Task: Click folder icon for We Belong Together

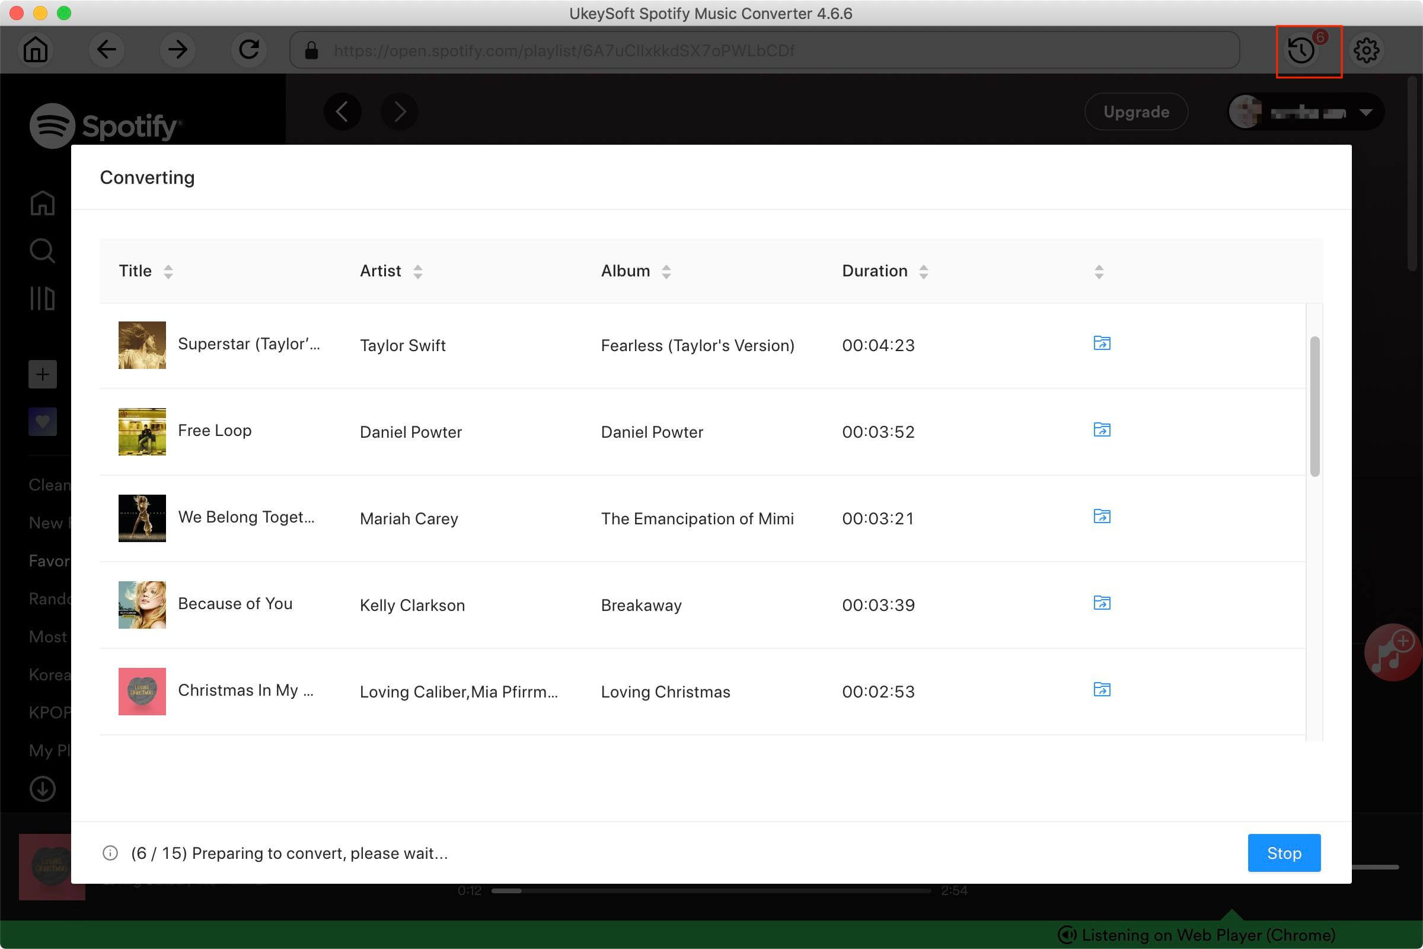Action: click(1101, 517)
